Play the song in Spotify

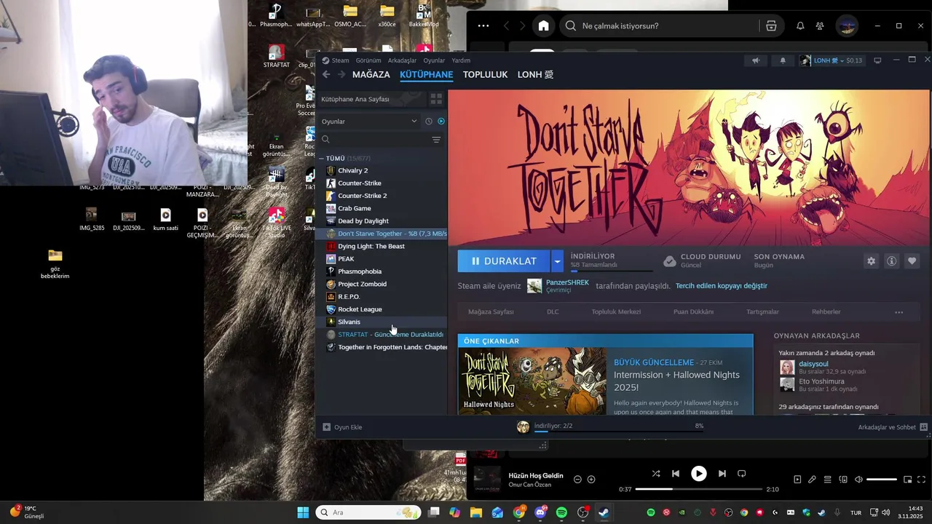click(698, 474)
